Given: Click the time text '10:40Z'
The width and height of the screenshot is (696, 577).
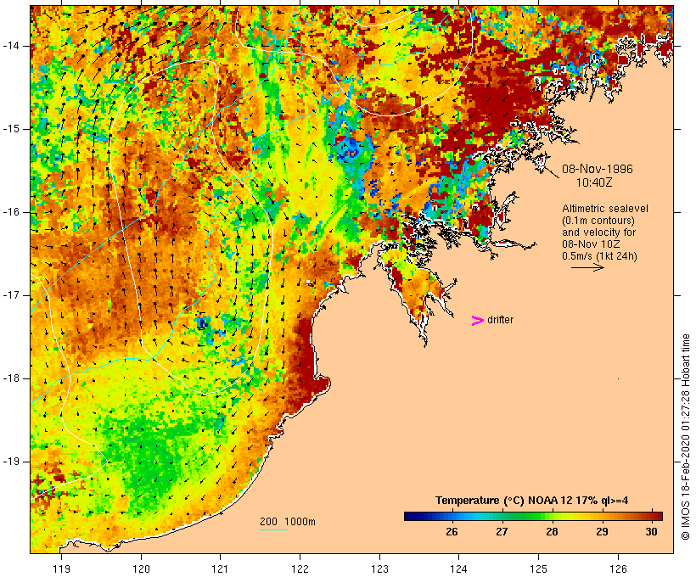Looking at the screenshot, I should click(x=594, y=182).
